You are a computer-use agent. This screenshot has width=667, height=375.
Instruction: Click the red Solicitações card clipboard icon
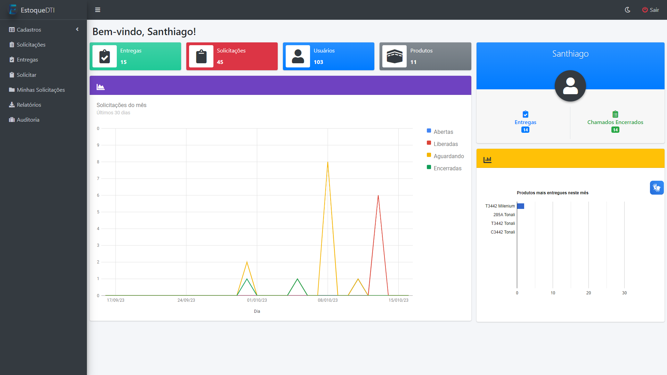click(x=201, y=56)
